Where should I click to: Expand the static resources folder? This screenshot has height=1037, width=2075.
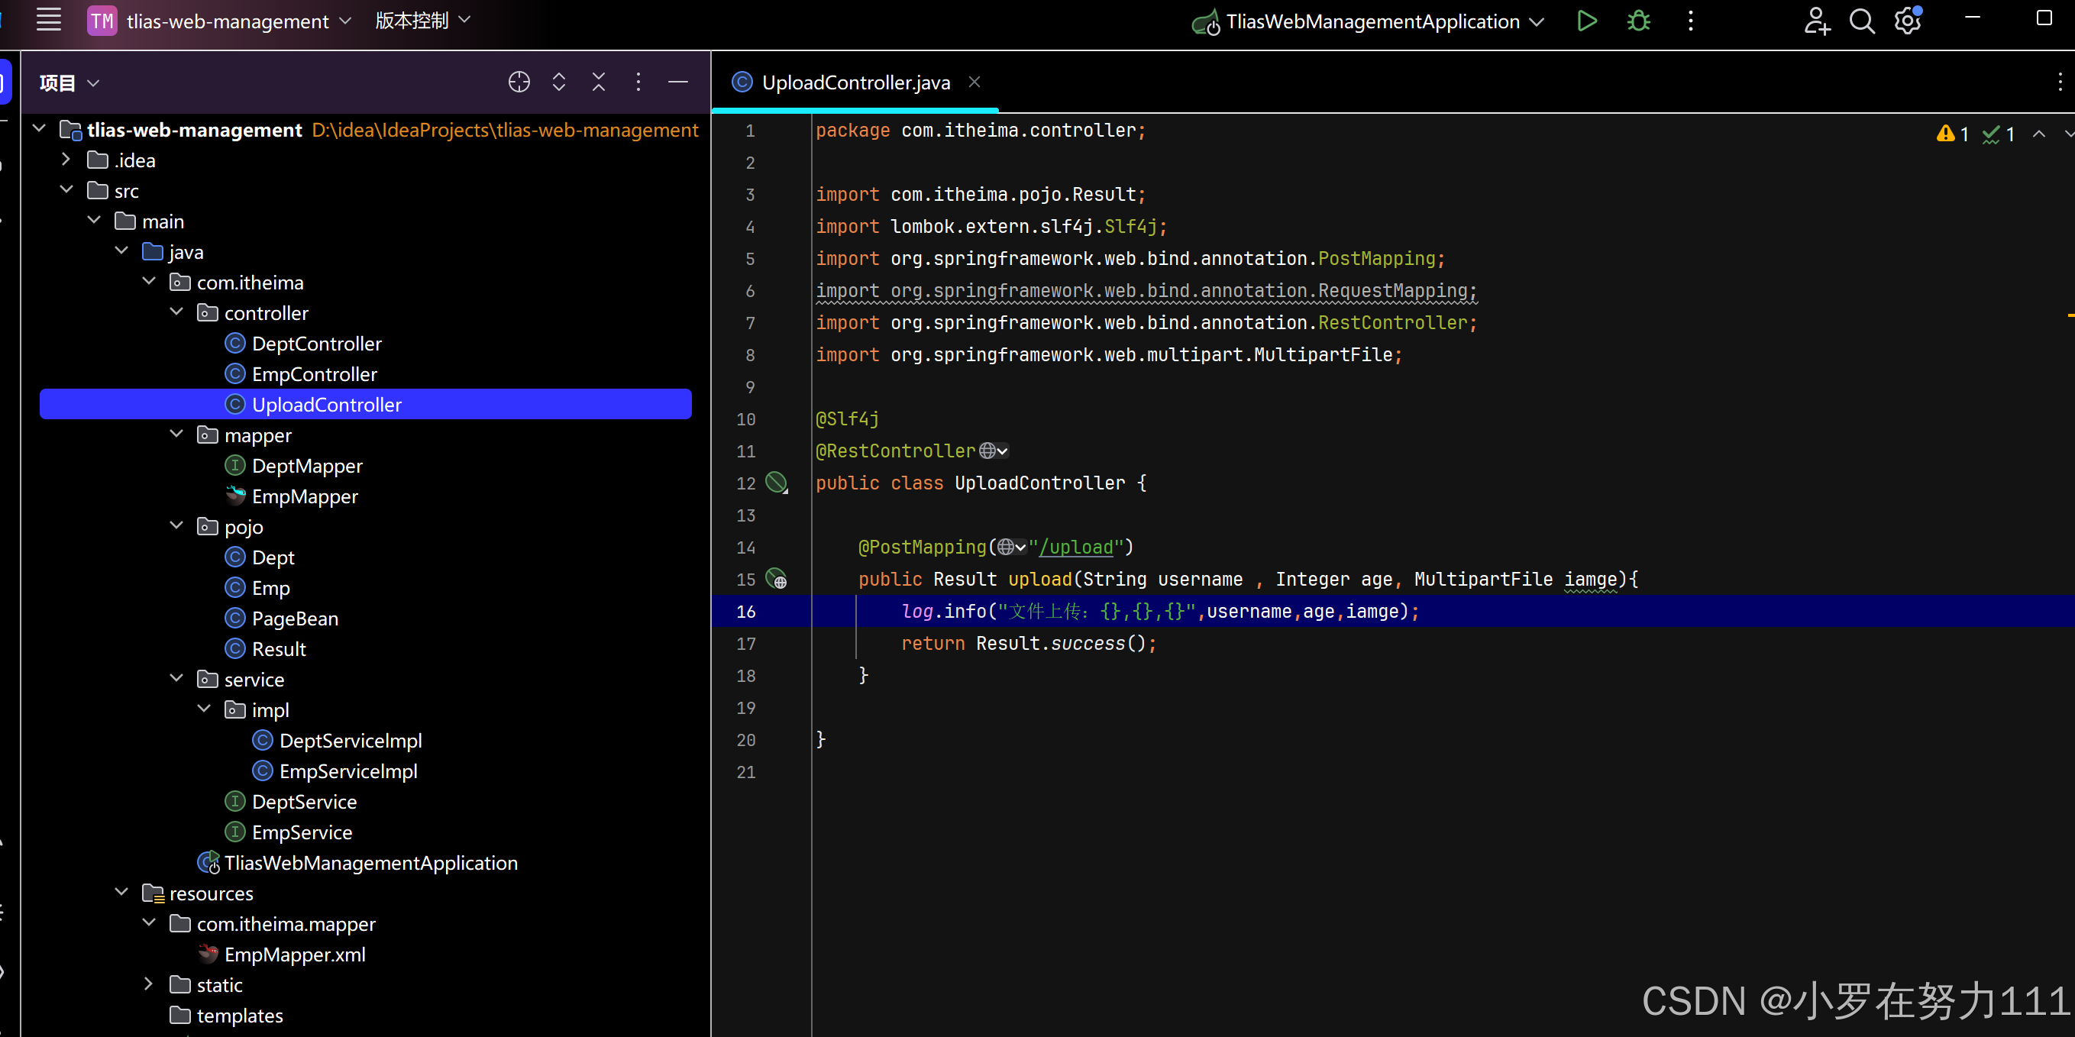click(149, 984)
